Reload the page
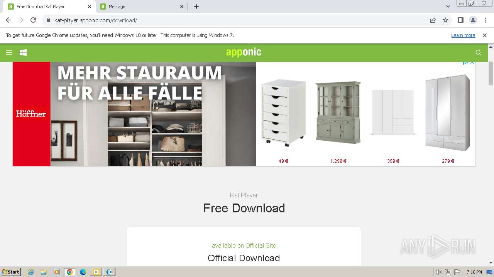The width and height of the screenshot is (494, 277). tap(33, 20)
